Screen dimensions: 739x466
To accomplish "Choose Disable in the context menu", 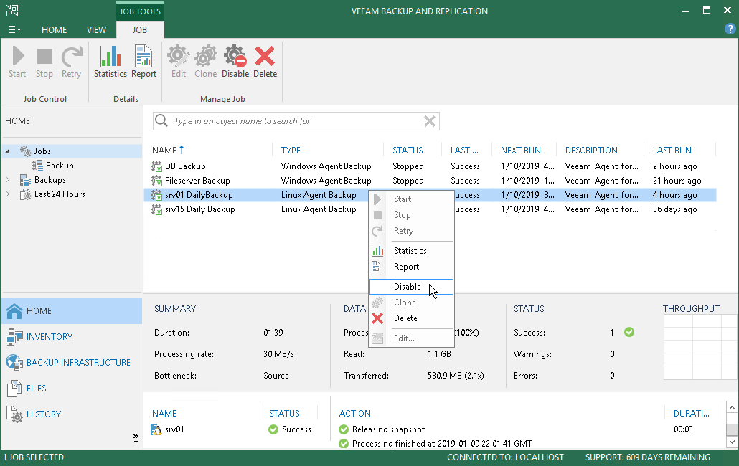I will click(411, 287).
